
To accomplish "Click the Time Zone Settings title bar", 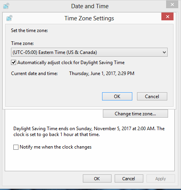I will point(89,18).
